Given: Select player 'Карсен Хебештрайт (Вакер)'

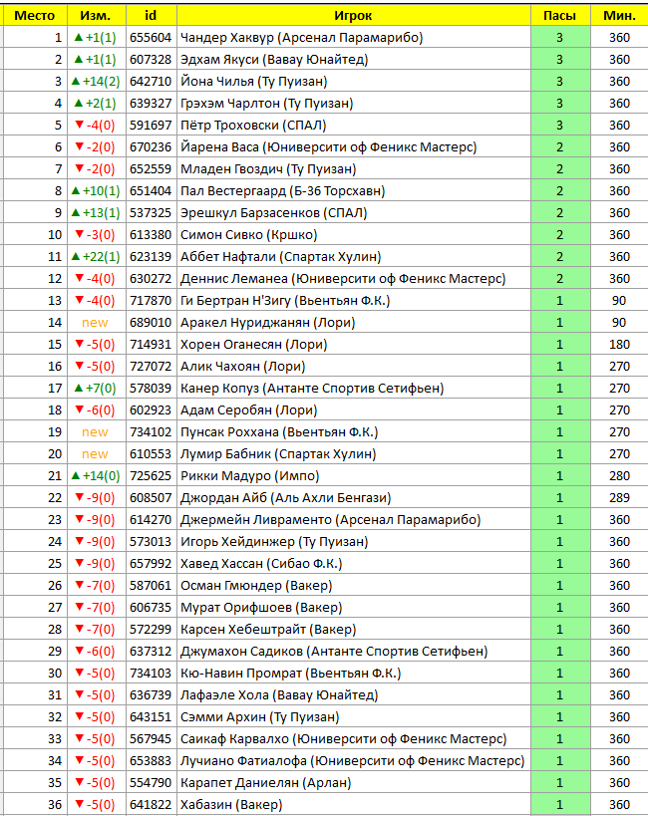Looking at the screenshot, I should tap(268, 629).
